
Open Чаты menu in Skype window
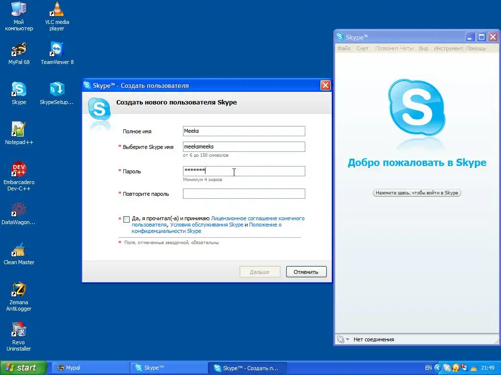click(x=407, y=48)
